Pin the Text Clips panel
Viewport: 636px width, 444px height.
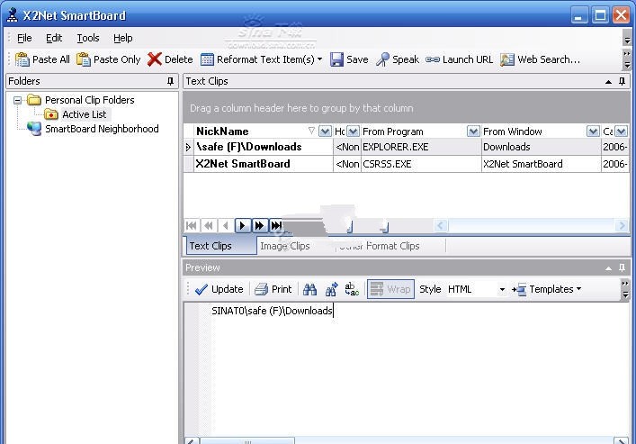coord(622,81)
